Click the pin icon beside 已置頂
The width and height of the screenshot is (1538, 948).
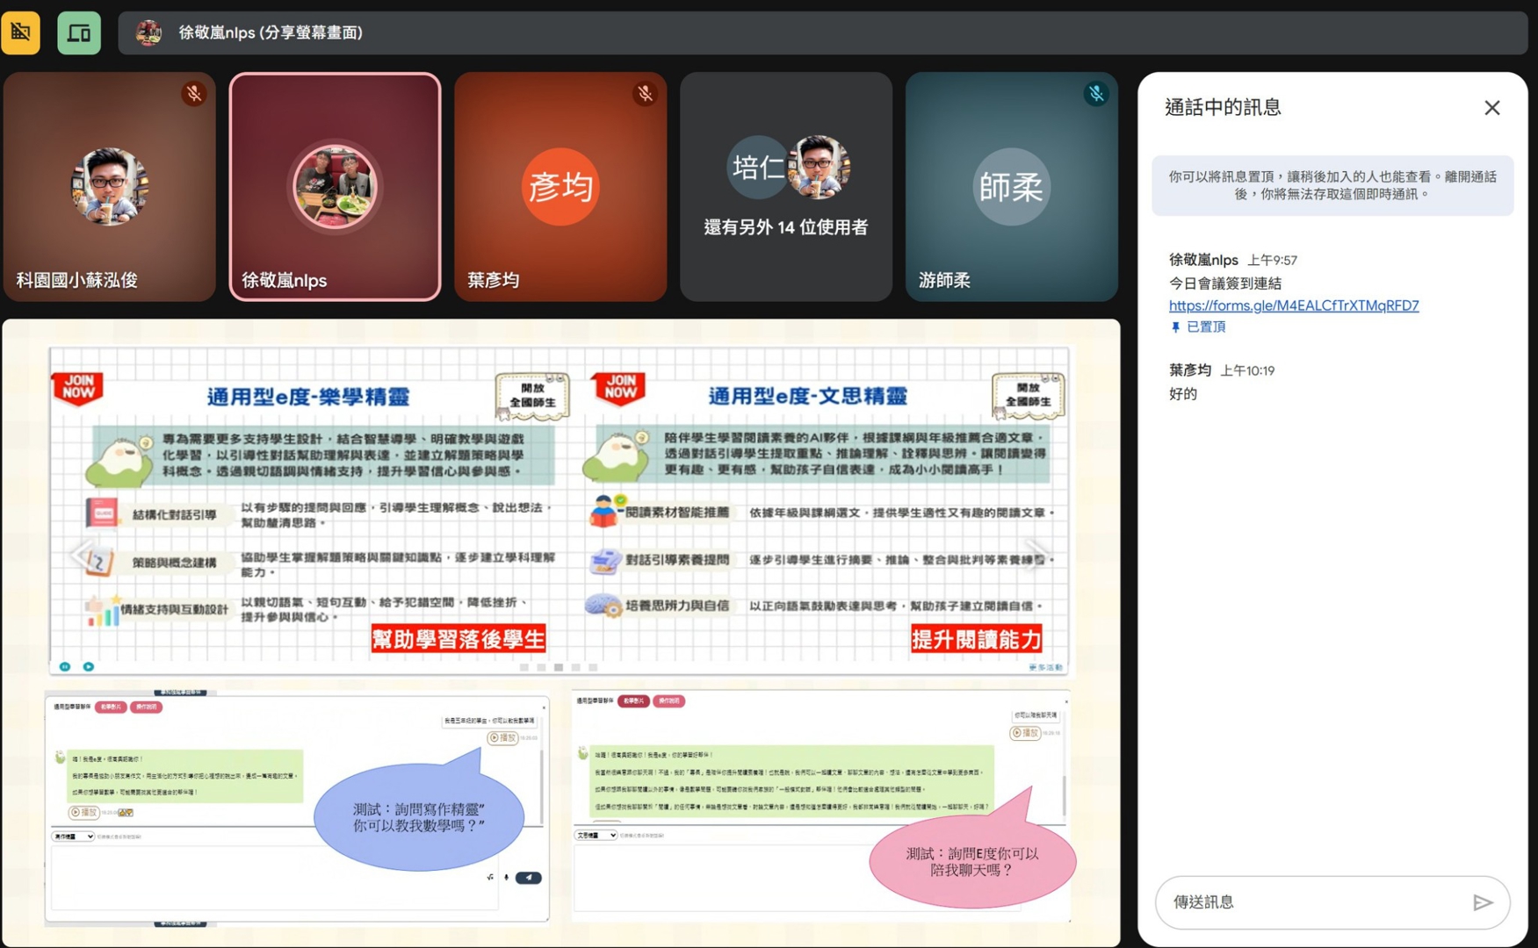click(x=1175, y=327)
